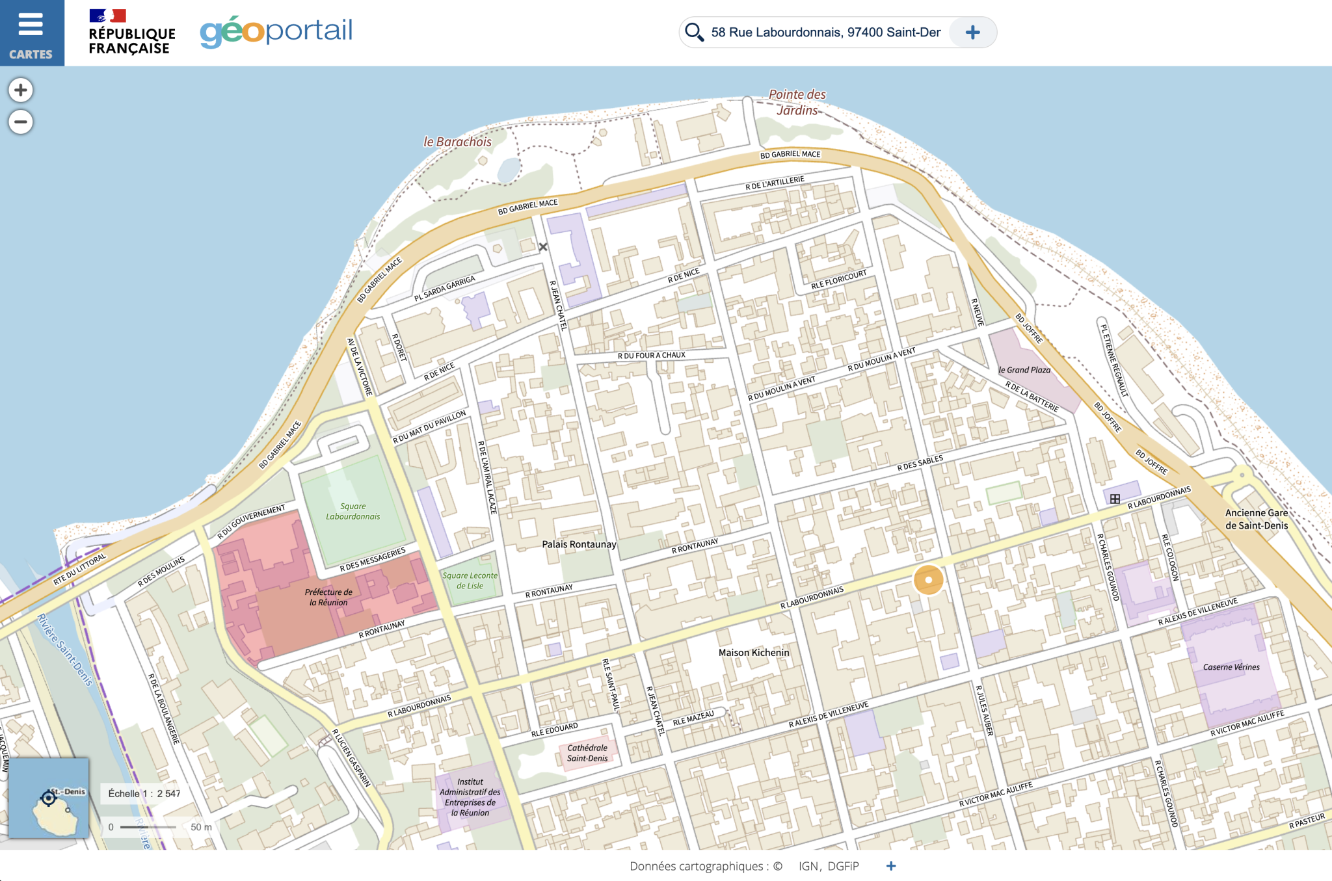Open the CARTES hamburger menu
This screenshot has width=1332, height=881.
coord(31,33)
